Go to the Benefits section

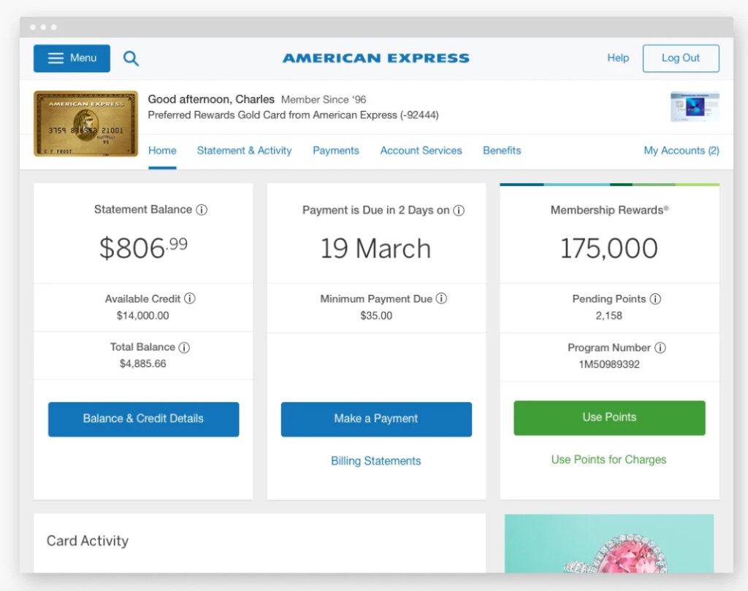point(502,150)
